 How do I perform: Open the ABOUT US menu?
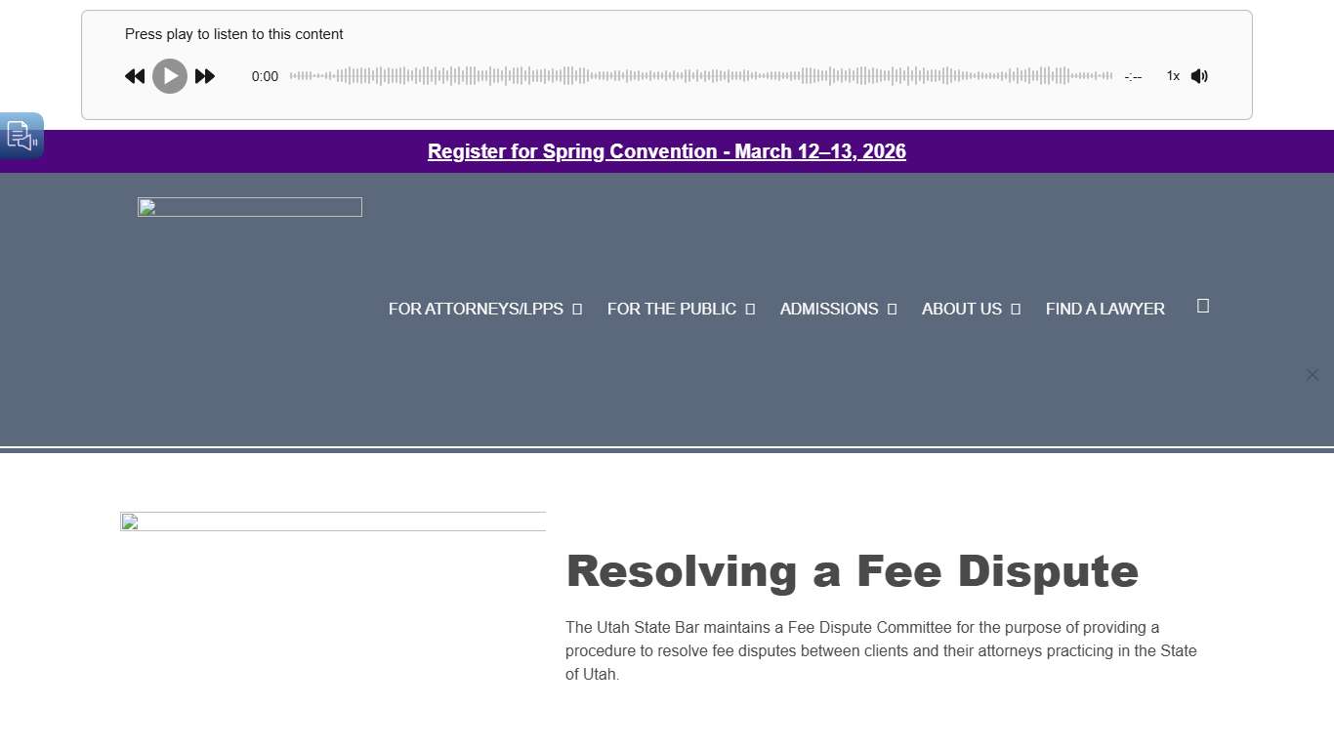pos(961,309)
